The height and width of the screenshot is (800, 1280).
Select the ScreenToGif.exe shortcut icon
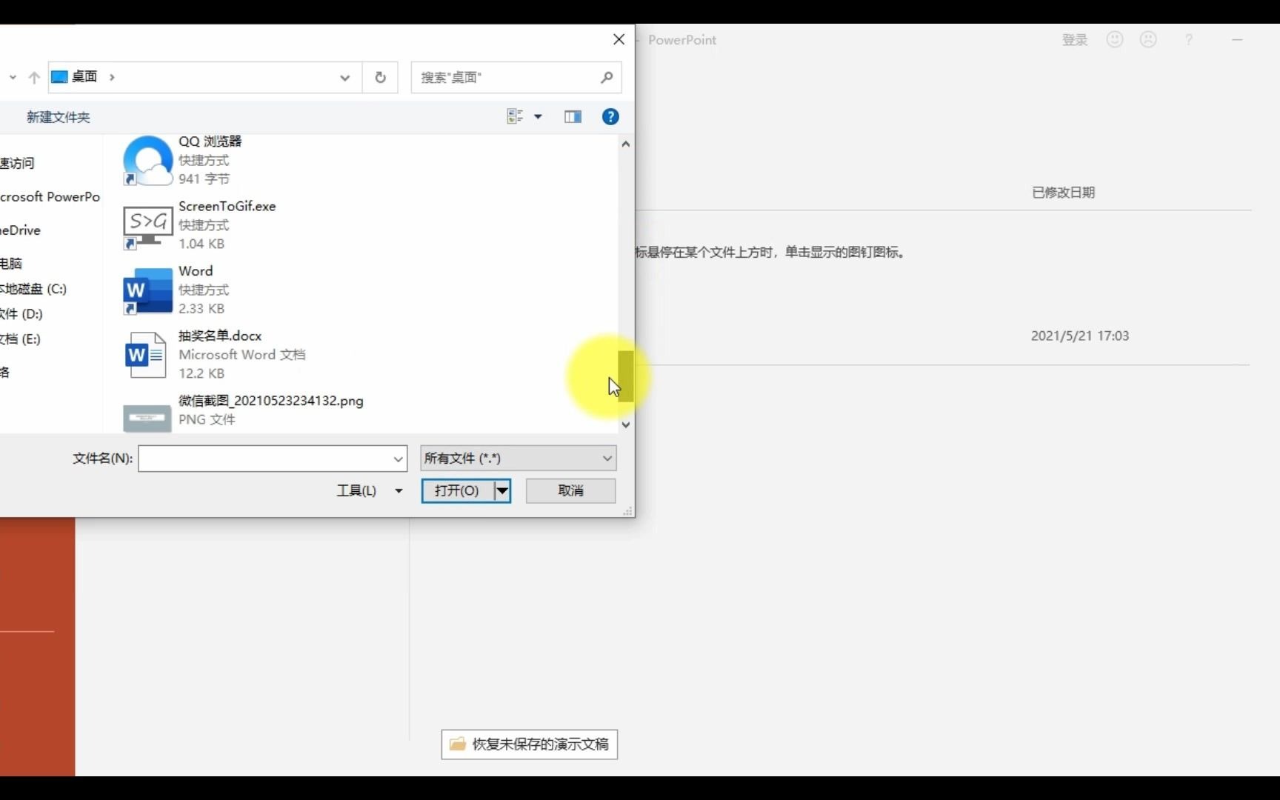(x=147, y=227)
